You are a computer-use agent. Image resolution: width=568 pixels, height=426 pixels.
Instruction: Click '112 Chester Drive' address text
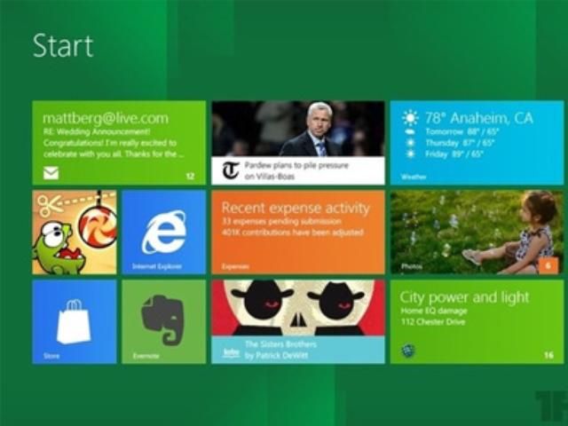433,322
